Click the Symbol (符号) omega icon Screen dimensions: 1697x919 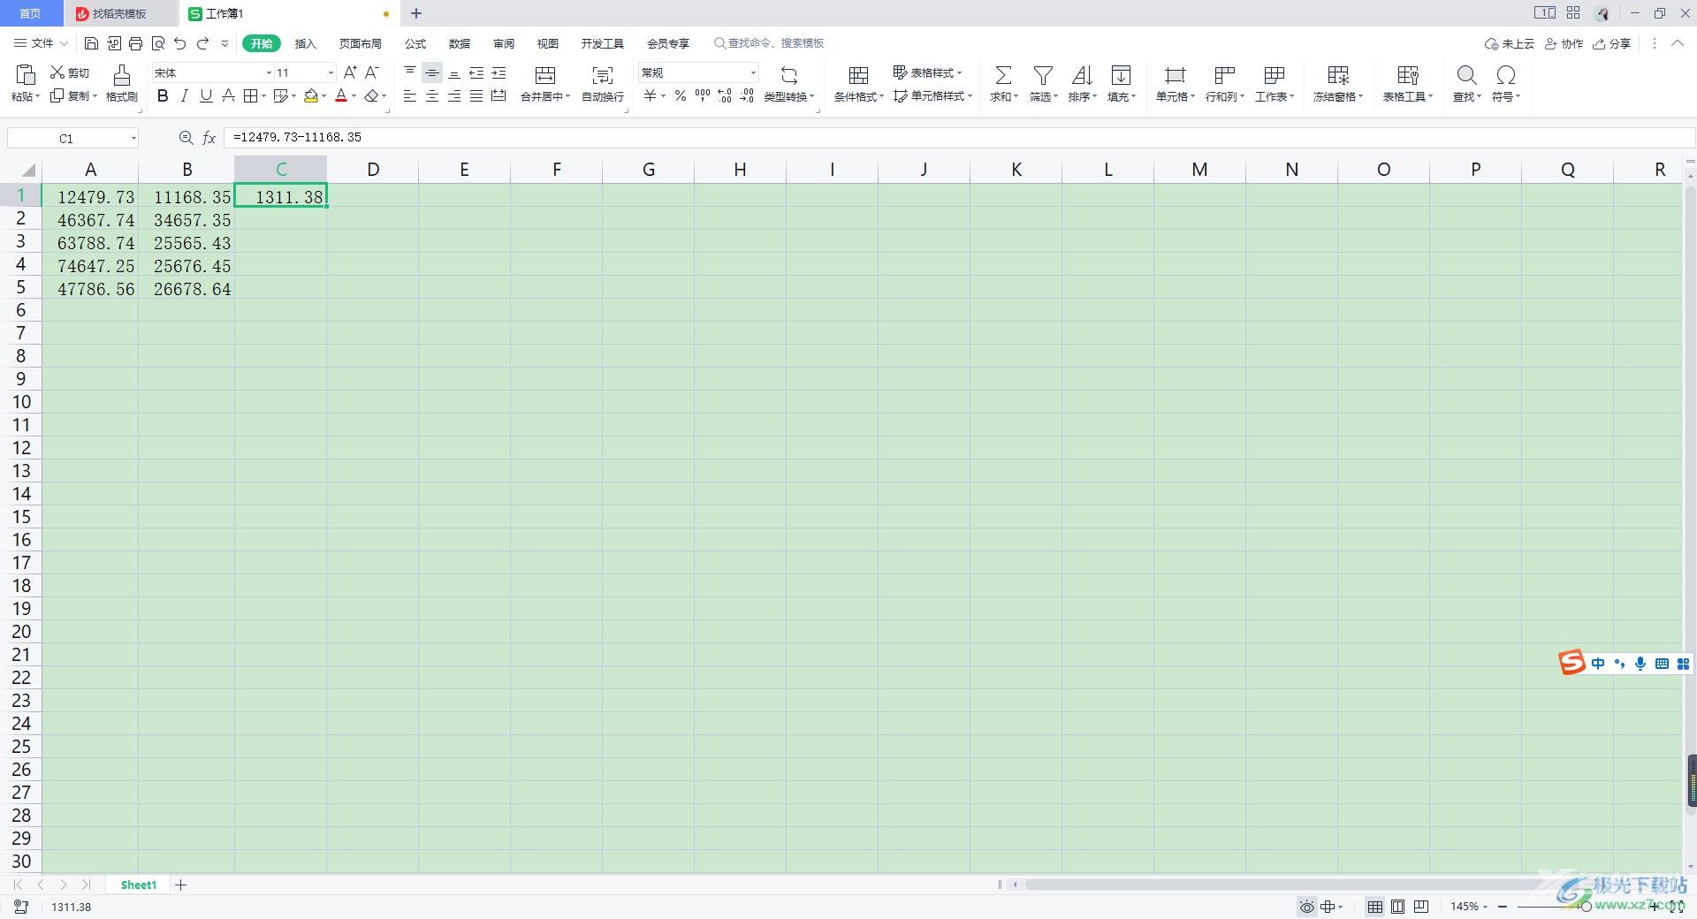pos(1506,75)
